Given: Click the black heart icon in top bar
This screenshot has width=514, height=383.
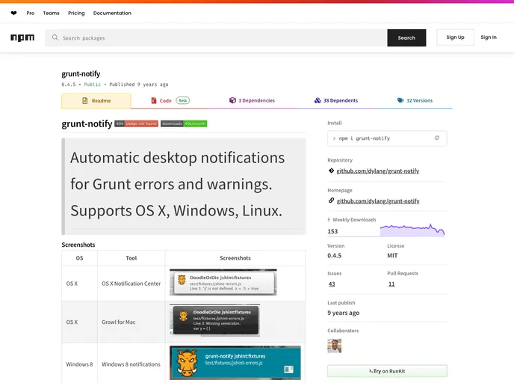Looking at the screenshot, I should 13,13.
